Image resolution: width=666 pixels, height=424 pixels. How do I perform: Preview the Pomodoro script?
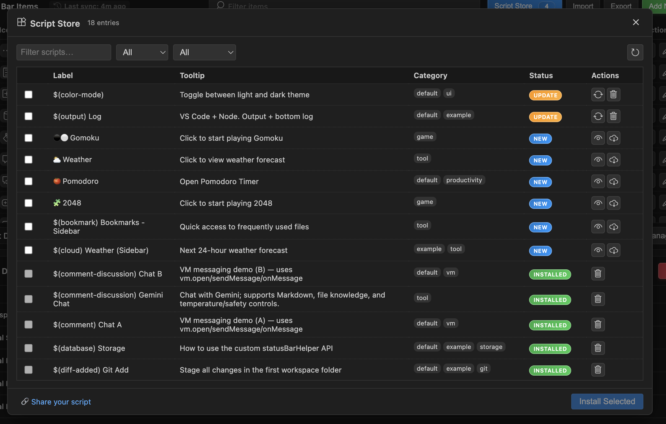click(x=598, y=181)
